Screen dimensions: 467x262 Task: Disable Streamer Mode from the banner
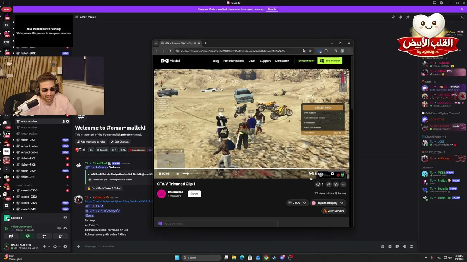tap(272, 9)
